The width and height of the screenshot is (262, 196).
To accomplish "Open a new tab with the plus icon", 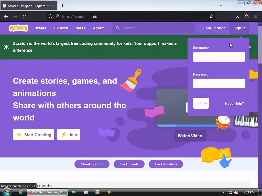I will [x=62, y=6].
